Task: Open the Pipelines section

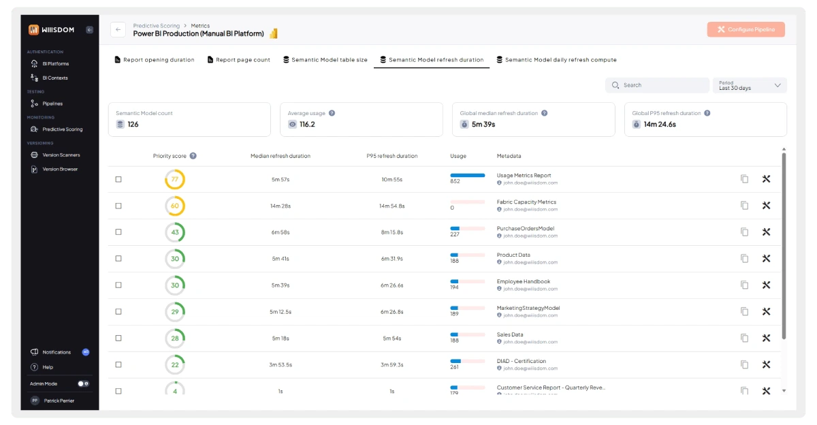Action: coord(52,103)
